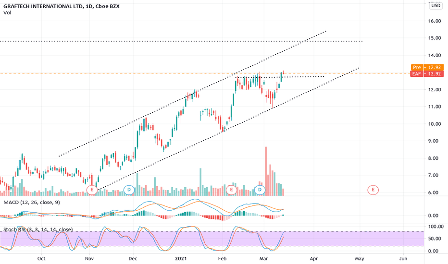The width and height of the screenshot is (448, 264).
Task: Select the lower dotted channel trendline
Action: pos(229,128)
